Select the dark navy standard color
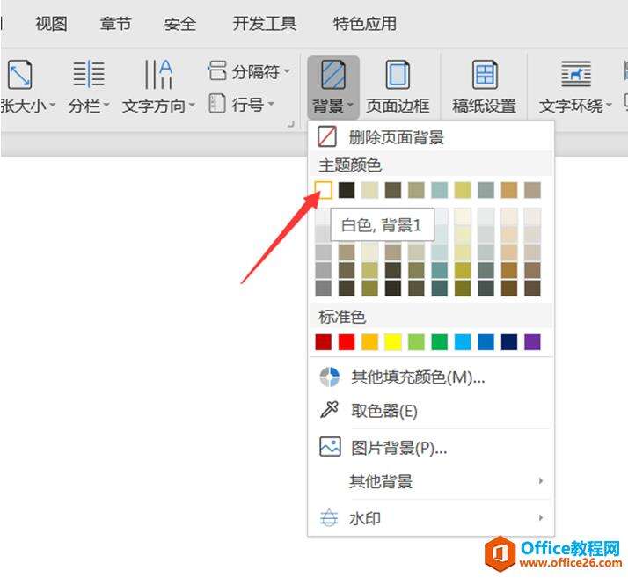Viewport: 628px width, 578px height. [509, 342]
